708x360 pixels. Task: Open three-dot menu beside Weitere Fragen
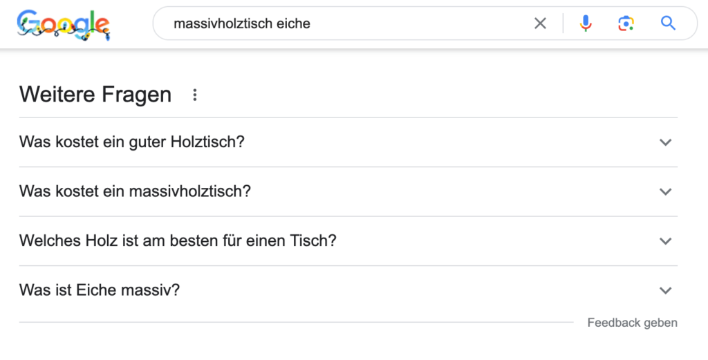[194, 95]
